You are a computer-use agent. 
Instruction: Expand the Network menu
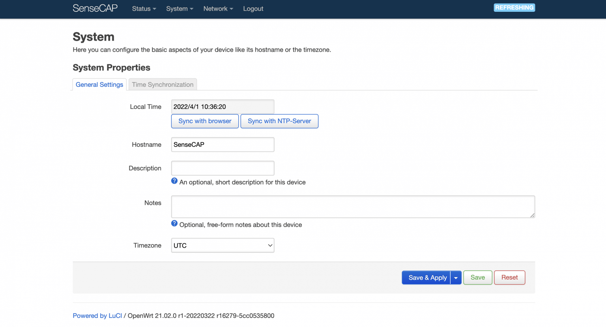click(218, 9)
